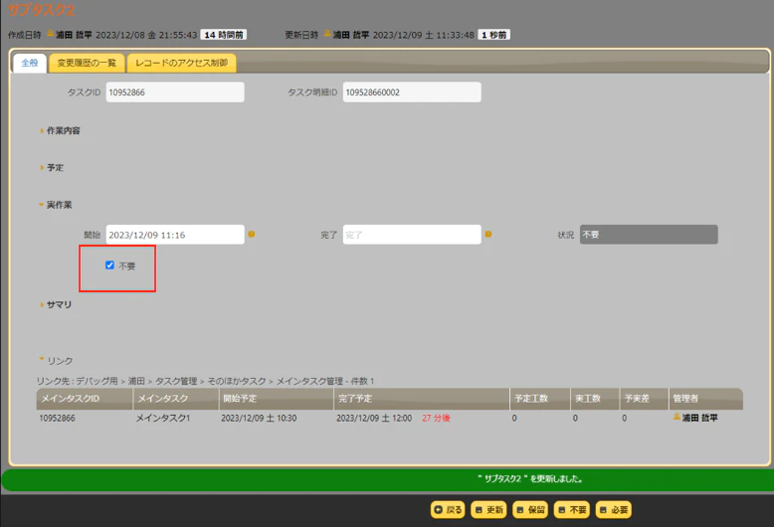Click user icon next to 更新日時 name
Image resolution: width=774 pixels, height=527 pixels.
click(327, 34)
